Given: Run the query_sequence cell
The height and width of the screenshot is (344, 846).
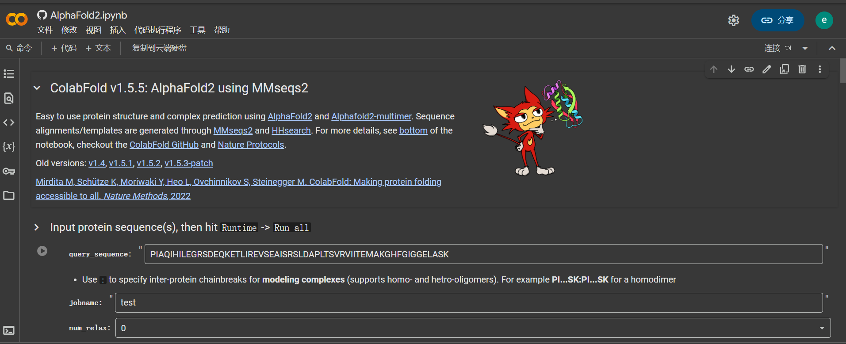Looking at the screenshot, I should (x=42, y=251).
